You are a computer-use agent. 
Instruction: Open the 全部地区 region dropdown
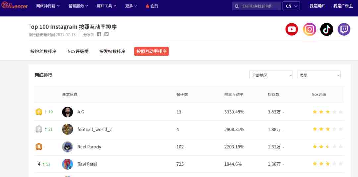pyautogui.click(x=271, y=75)
